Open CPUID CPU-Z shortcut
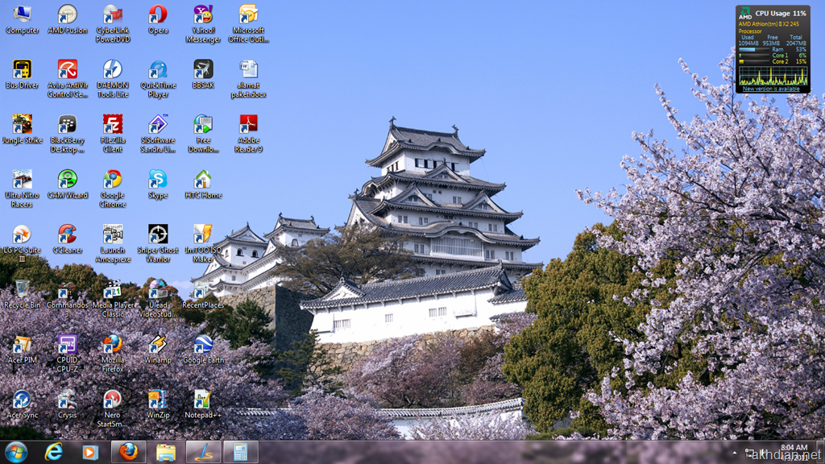 [x=68, y=345]
